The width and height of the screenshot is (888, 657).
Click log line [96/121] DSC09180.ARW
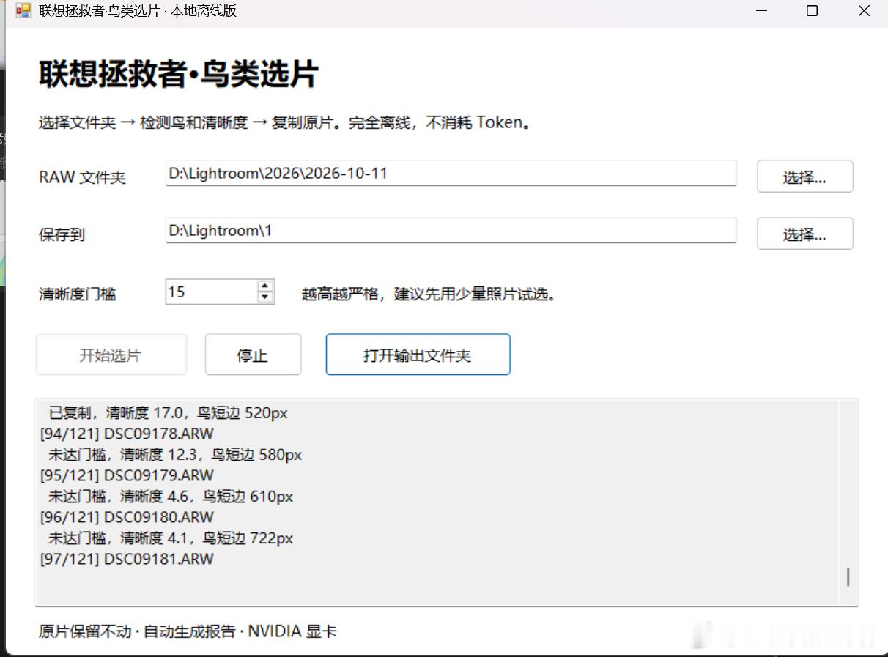point(127,517)
